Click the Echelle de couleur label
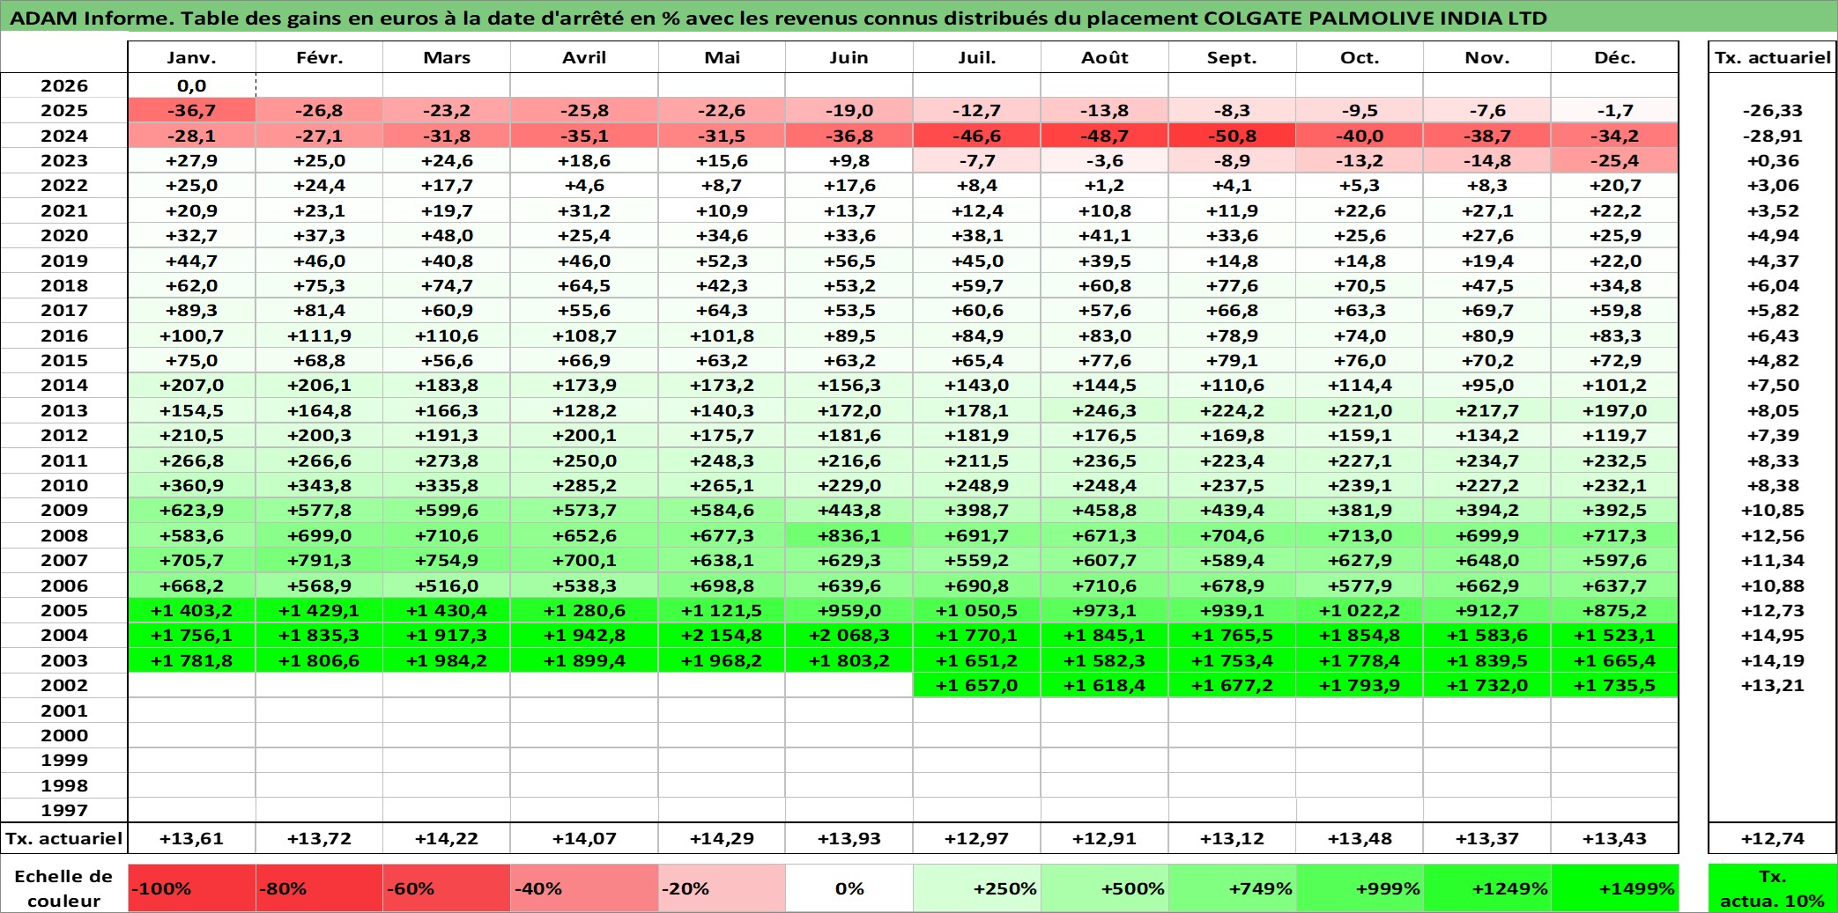The image size is (1838, 913). [x=64, y=888]
